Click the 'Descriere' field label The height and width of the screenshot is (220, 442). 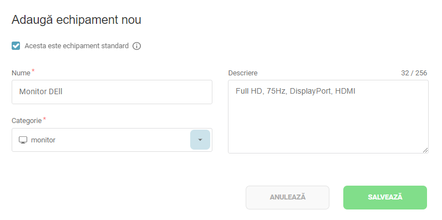(x=243, y=73)
